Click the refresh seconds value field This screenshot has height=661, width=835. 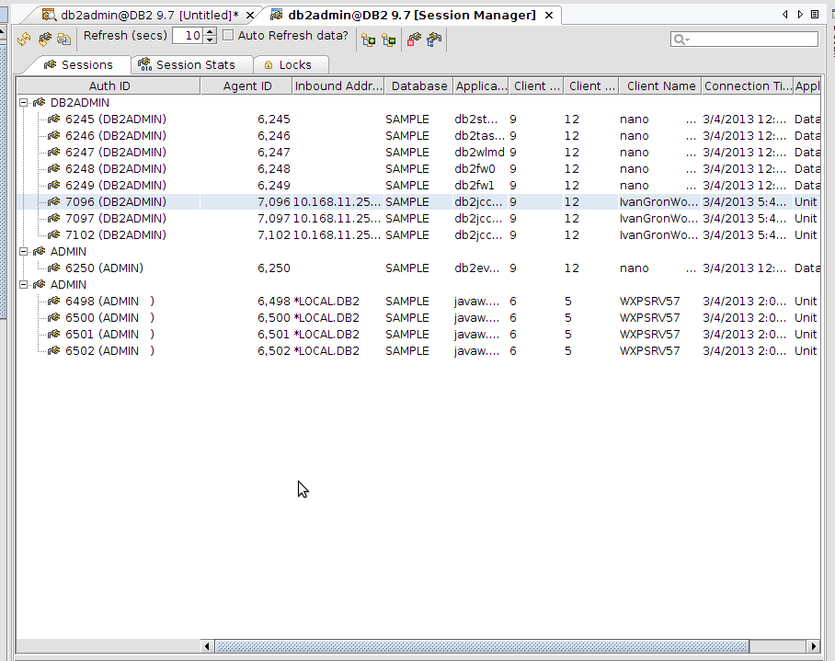click(x=189, y=36)
